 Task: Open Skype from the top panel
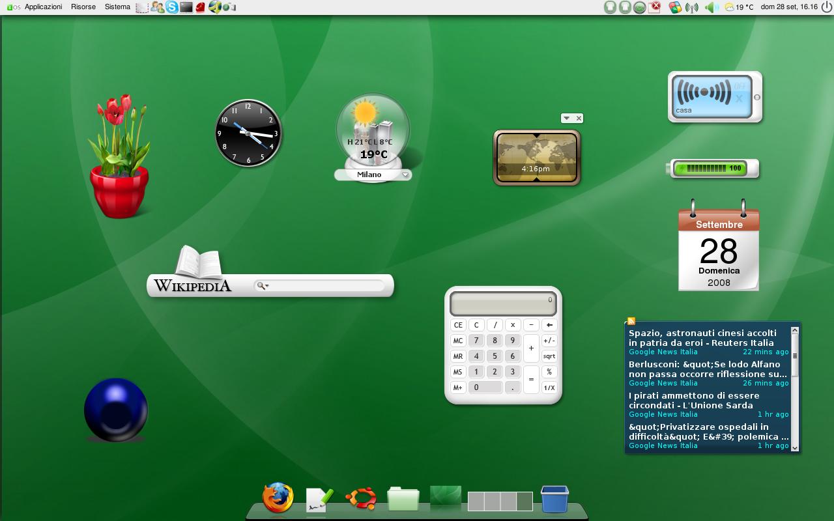[x=172, y=7]
